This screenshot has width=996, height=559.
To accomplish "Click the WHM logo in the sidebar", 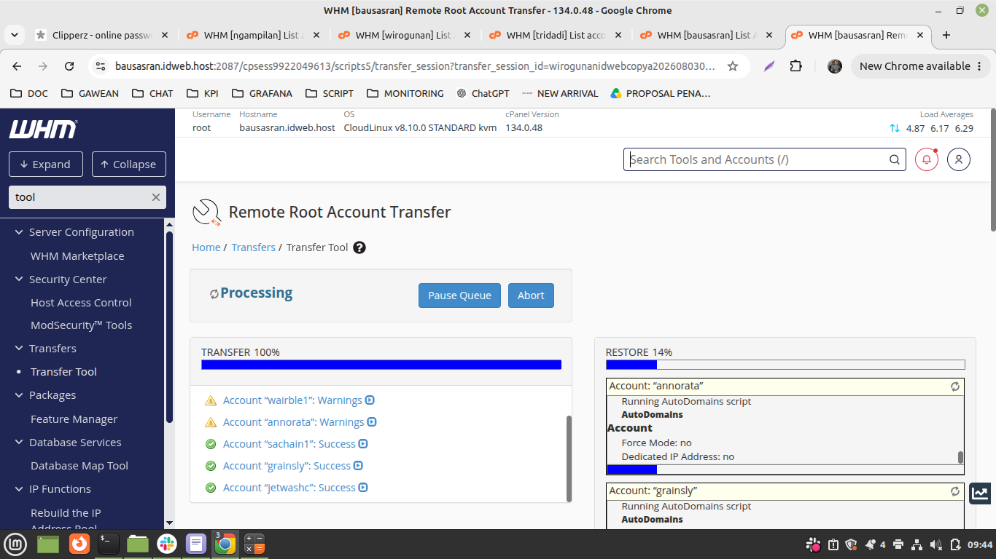I will 43,130.
